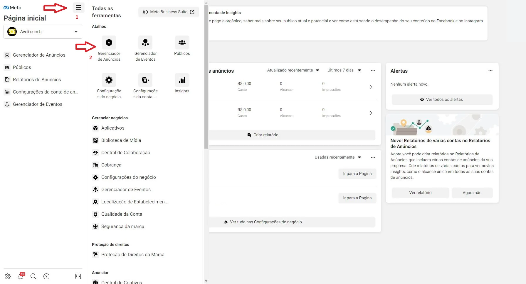The height and width of the screenshot is (284, 526).
Task: Open Atualizado recentemente sort dropdown
Action: (x=293, y=70)
